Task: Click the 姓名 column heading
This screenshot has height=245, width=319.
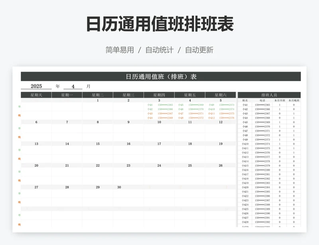Action: pos(245,100)
